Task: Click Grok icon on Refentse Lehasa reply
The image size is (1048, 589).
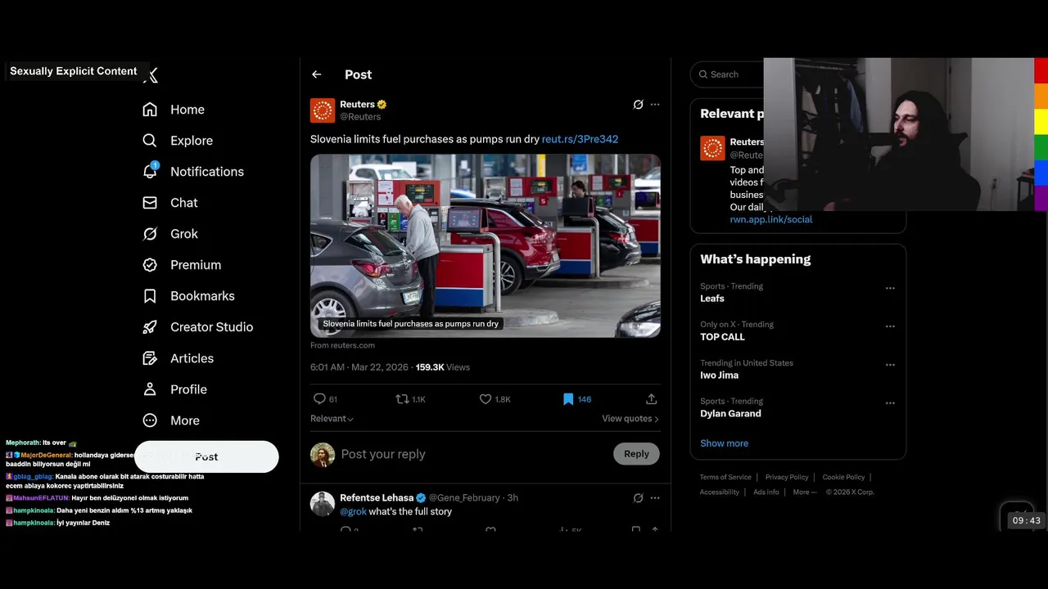Action: [638, 497]
